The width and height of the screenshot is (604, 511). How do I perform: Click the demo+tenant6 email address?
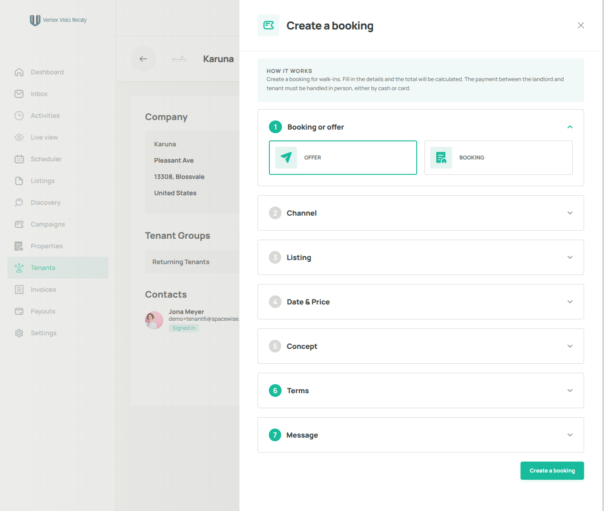[x=204, y=319]
